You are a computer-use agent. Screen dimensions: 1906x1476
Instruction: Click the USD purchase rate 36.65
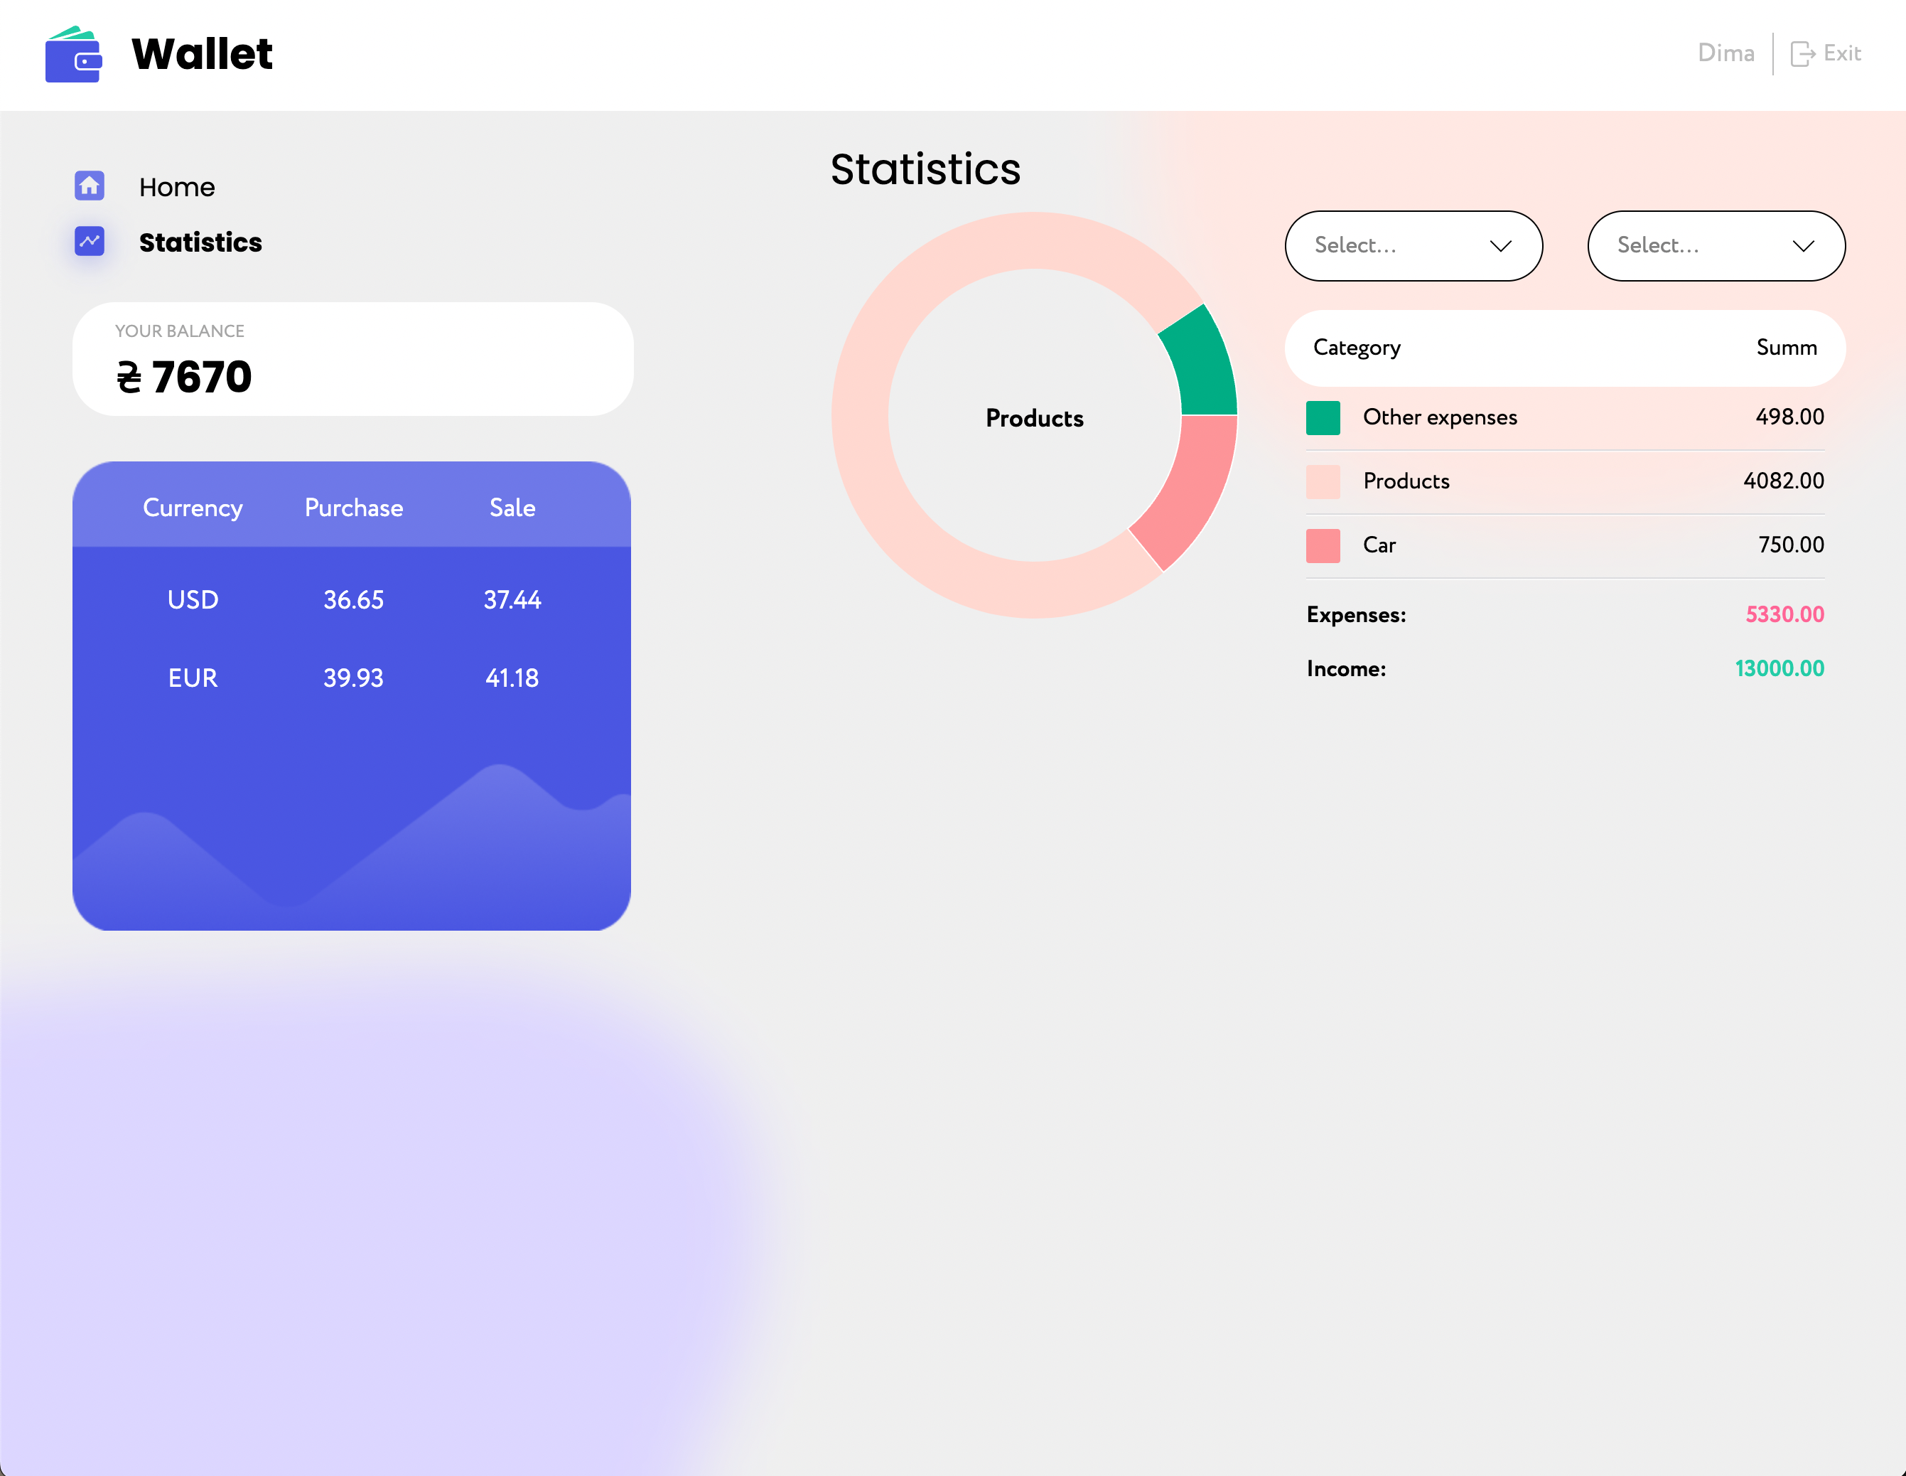(353, 599)
